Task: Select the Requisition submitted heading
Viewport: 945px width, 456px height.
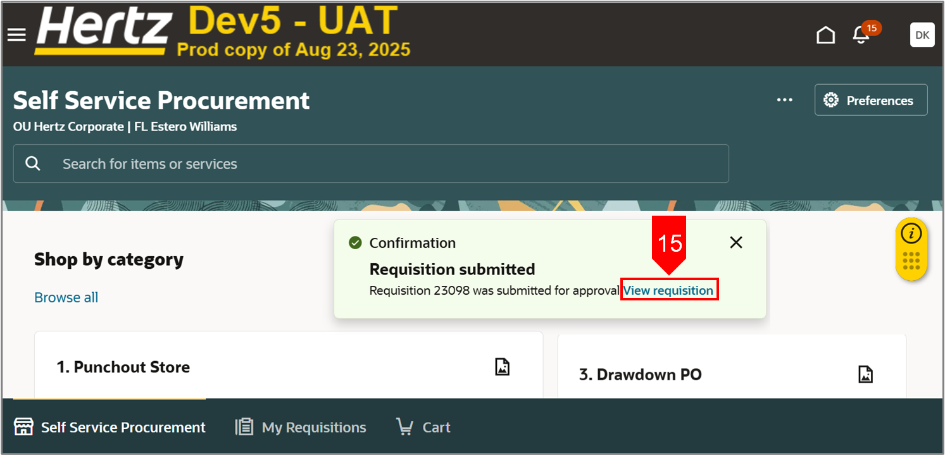Action: 452,269
